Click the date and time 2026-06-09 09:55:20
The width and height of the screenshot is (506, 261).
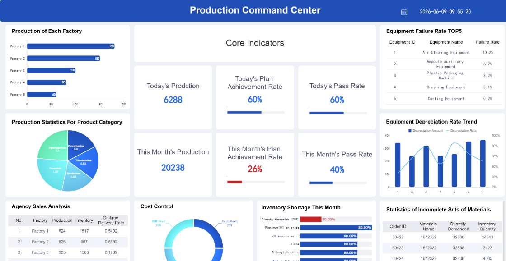[x=445, y=12]
